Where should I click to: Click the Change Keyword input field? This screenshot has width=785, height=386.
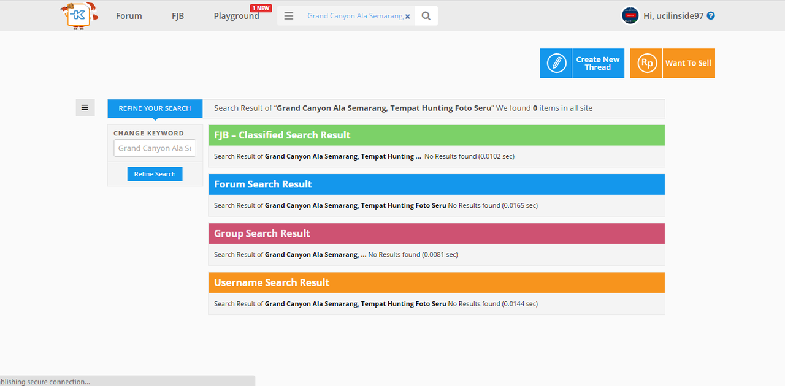pyautogui.click(x=155, y=148)
